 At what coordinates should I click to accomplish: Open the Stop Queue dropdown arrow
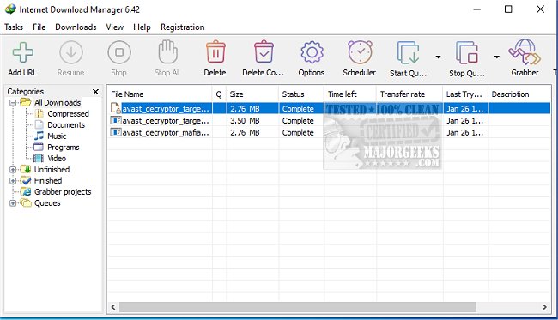(496, 57)
